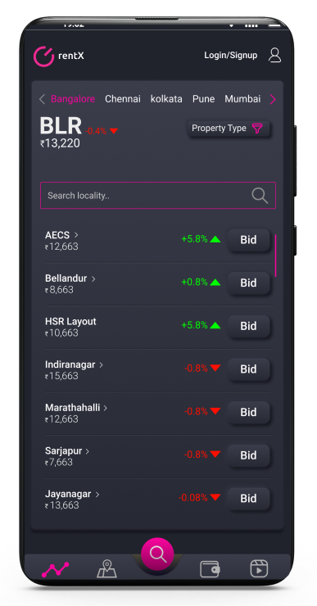The height and width of the screenshot is (606, 317).
Task: Show previous cities with left arrow
Action: click(x=42, y=99)
